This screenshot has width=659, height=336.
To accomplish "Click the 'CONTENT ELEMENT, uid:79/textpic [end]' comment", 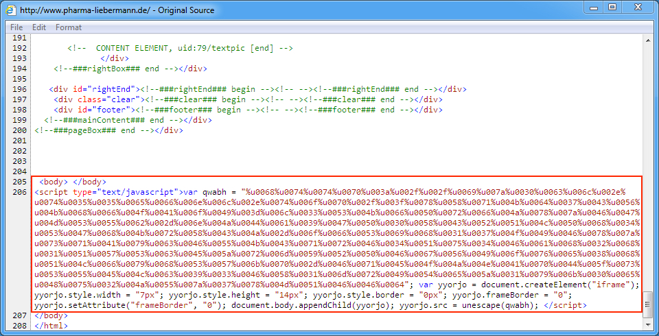I will point(180,48).
